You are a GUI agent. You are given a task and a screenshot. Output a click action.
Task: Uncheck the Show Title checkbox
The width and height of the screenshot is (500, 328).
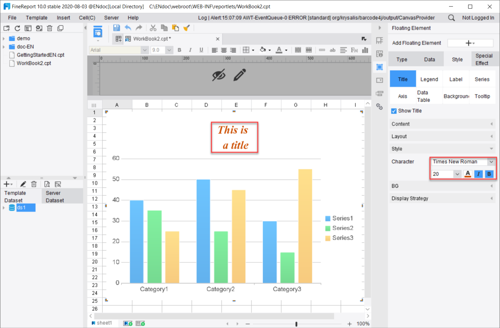tap(394, 111)
